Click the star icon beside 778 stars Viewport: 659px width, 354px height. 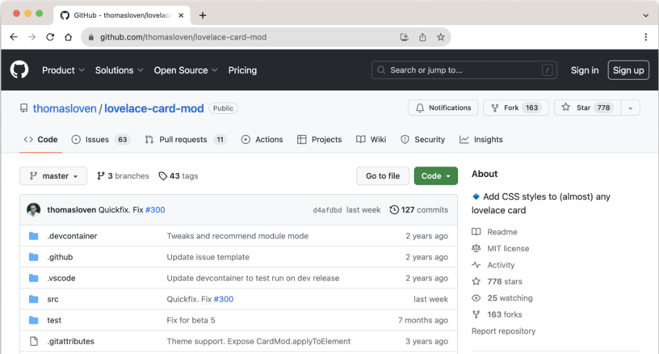coord(476,282)
